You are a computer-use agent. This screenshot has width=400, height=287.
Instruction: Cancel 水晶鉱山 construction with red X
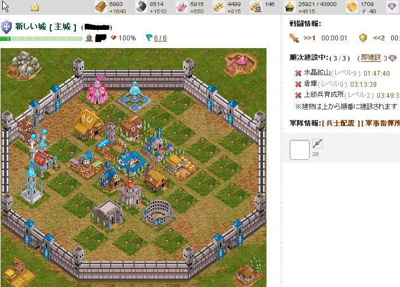298,74
